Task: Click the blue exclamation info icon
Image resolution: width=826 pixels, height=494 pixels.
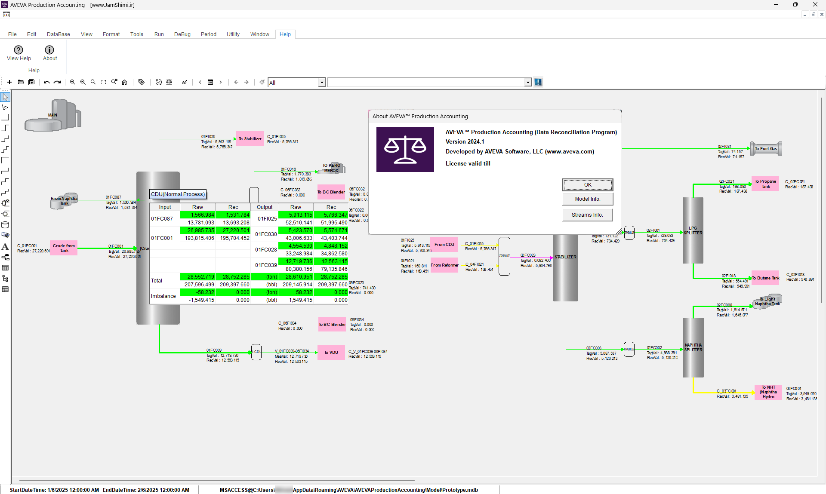Action: [538, 82]
